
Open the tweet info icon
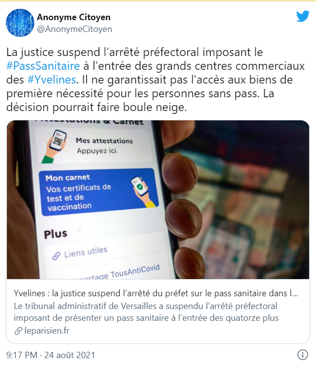(x=303, y=355)
